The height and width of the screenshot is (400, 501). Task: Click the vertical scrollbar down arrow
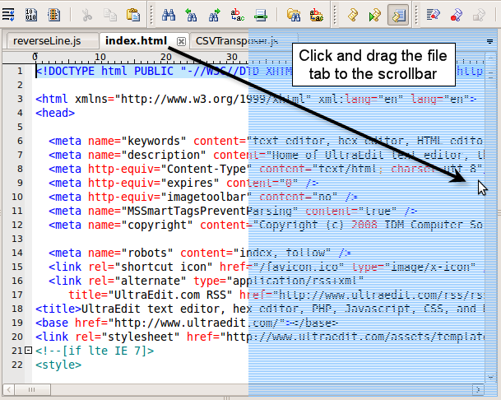point(490,378)
